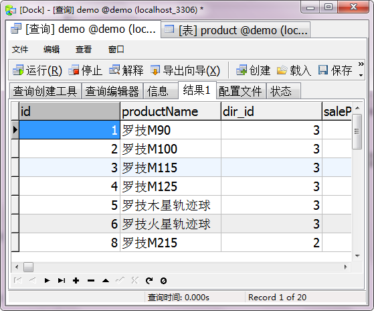This screenshot has width=374, height=311.
Task: Load a query with 载入
Action: [x=294, y=70]
